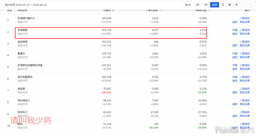Click visitor count 265,944
Viewport: 256px width, 138px height.
pyautogui.click(x=106, y=18)
